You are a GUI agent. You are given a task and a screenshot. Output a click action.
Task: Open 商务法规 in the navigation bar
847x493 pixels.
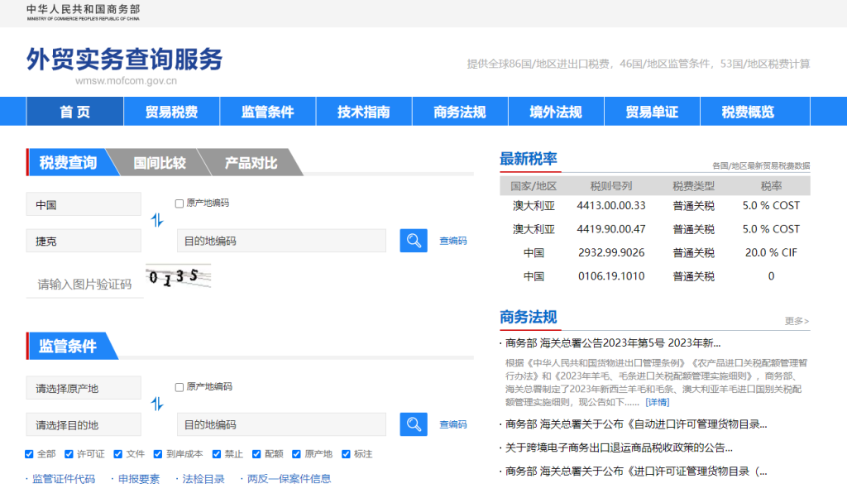click(x=460, y=111)
